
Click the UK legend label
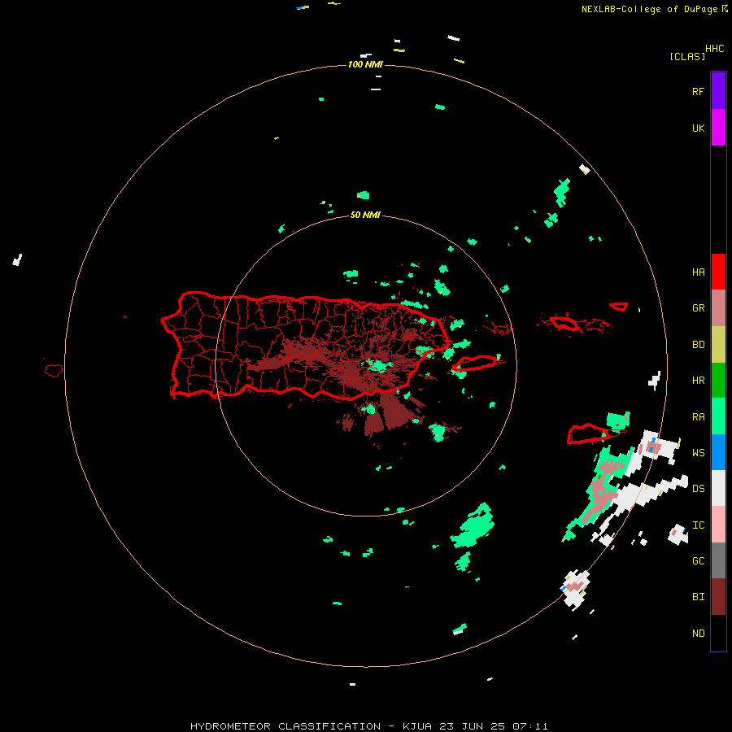[x=698, y=129]
